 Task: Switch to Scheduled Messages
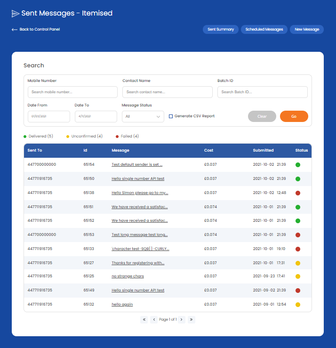264,29
